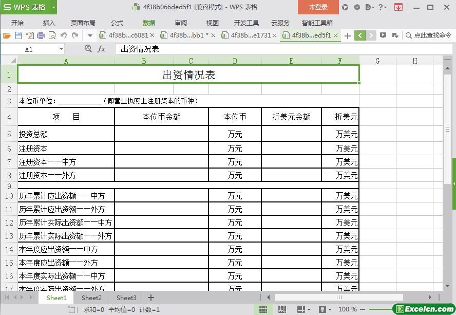This screenshot has height=315, width=456.
Task: Open Print Preview icon
Action: [x=52, y=35]
